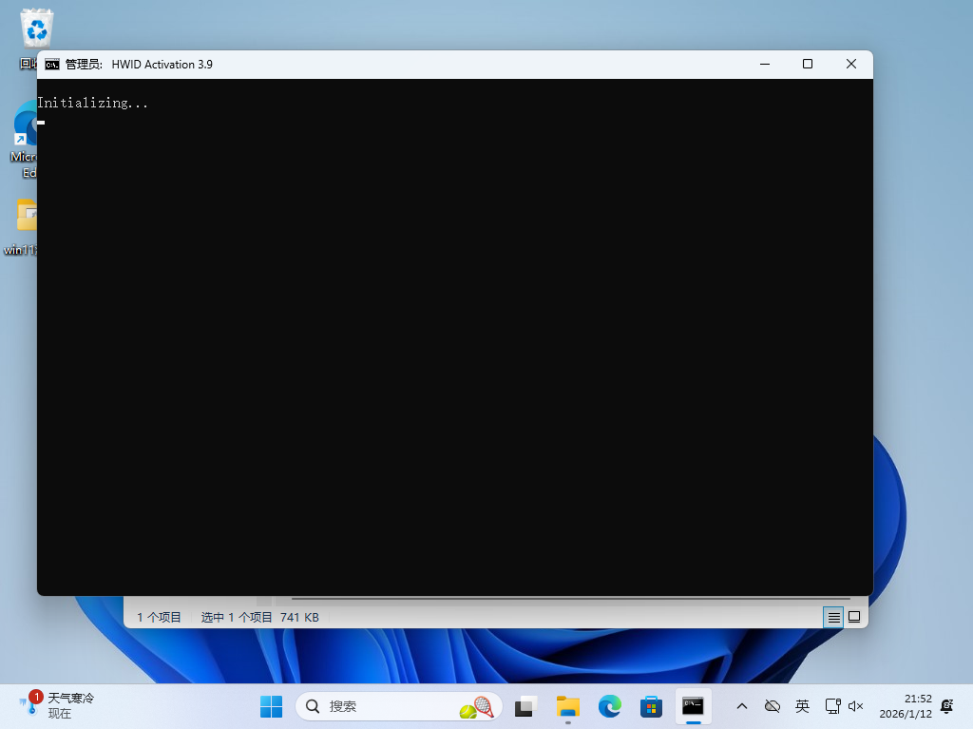Click the OneDrive cloud tray icon
This screenshot has width=973, height=729.
pos(773,706)
